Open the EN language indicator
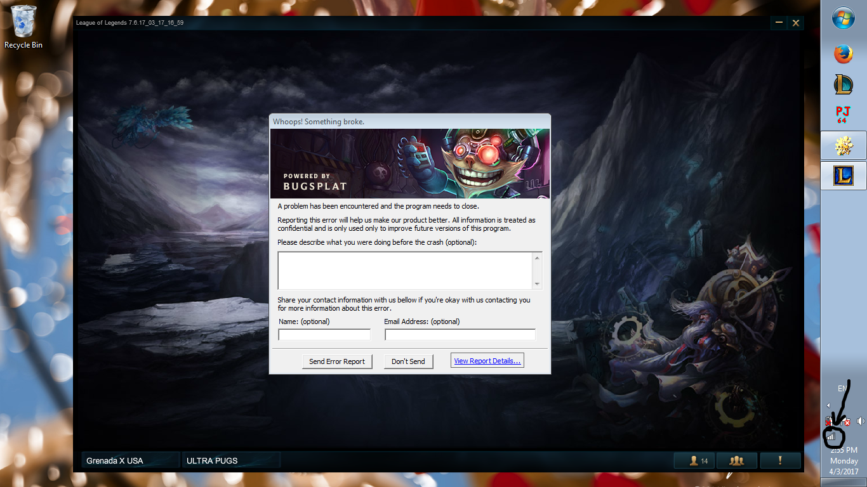 (x=842, y=388)
